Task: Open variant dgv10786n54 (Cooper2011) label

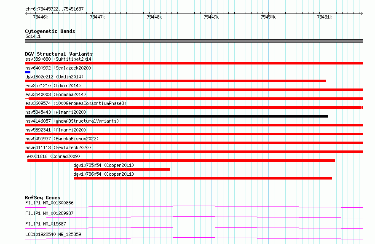Action: point(104,174)
